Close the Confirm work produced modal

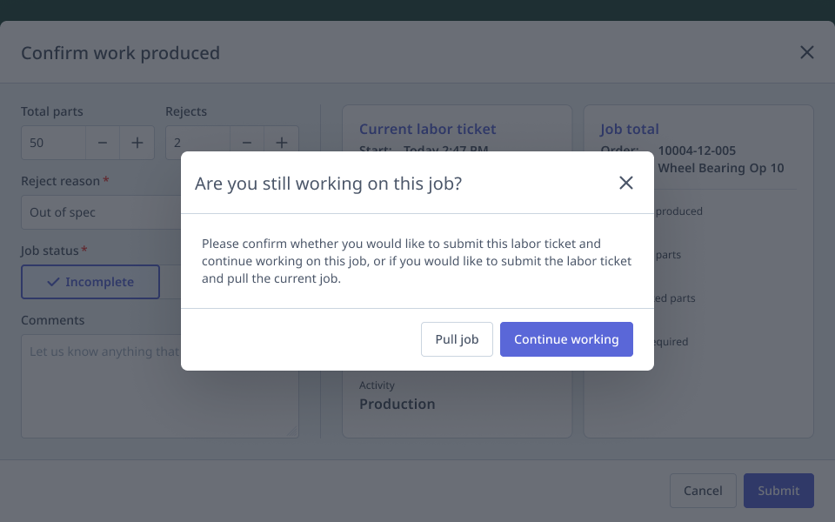coord(807,52)
